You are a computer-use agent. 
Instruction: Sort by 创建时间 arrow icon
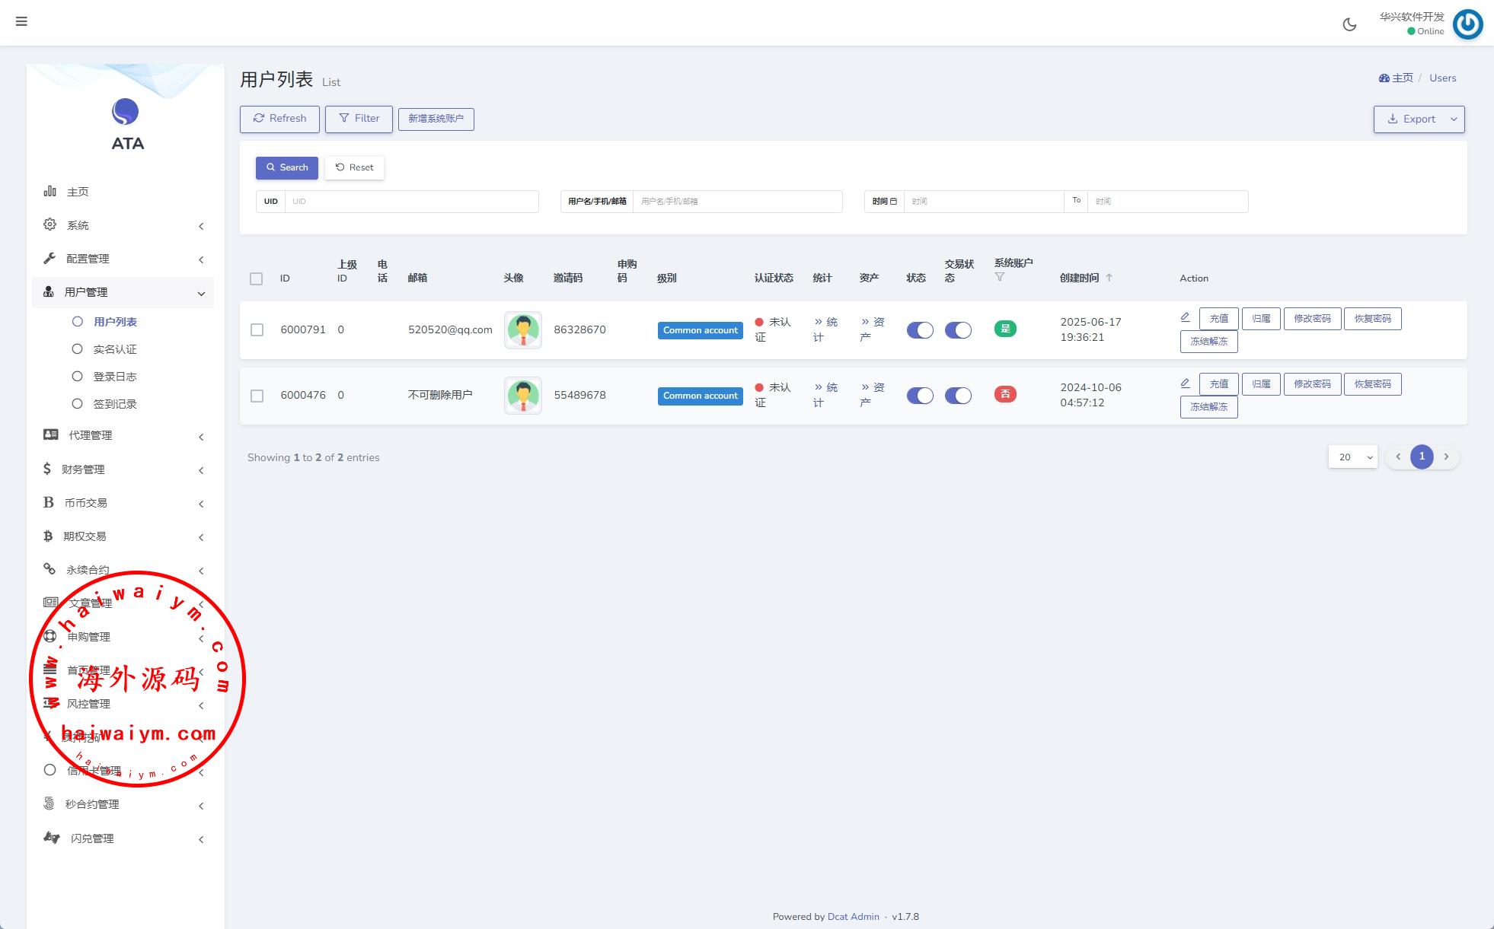pyautogui.click(x=1109, y=278)
